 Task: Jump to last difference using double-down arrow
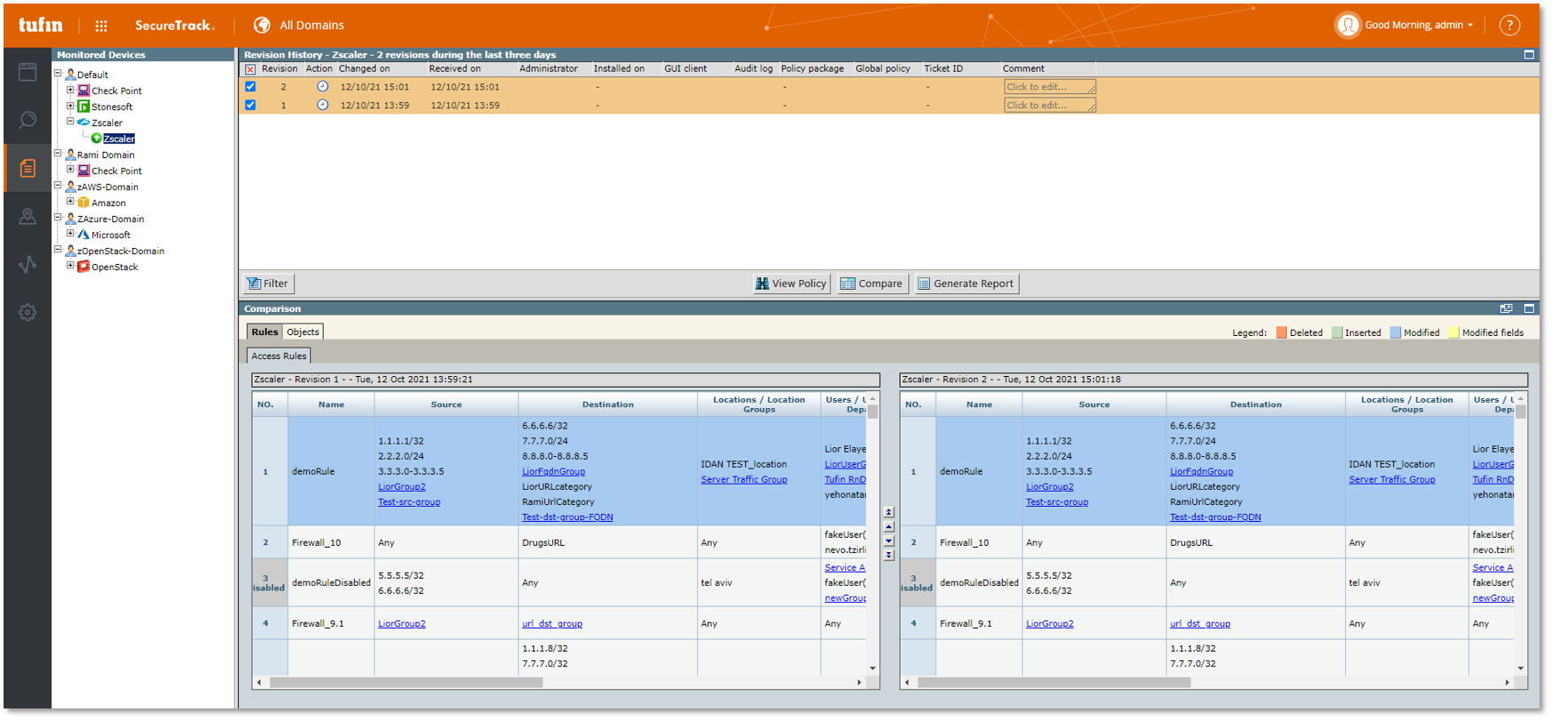pos(889,555)
